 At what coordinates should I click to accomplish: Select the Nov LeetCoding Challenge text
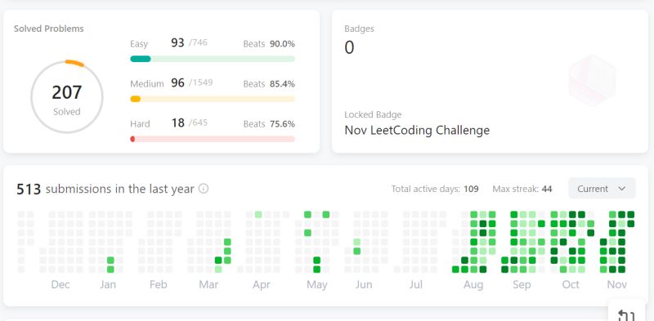417,131
